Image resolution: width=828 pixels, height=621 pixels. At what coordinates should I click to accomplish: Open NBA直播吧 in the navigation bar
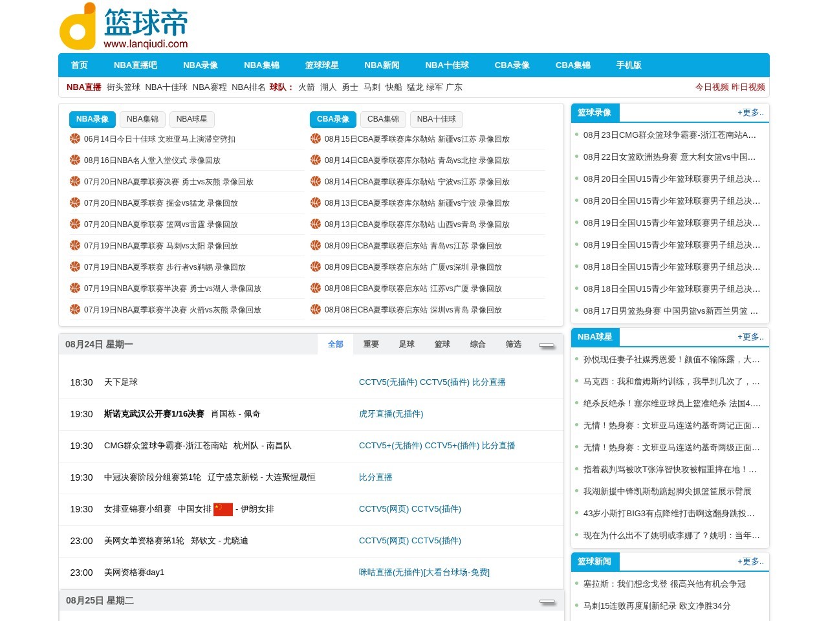click(x=135, y=65)
